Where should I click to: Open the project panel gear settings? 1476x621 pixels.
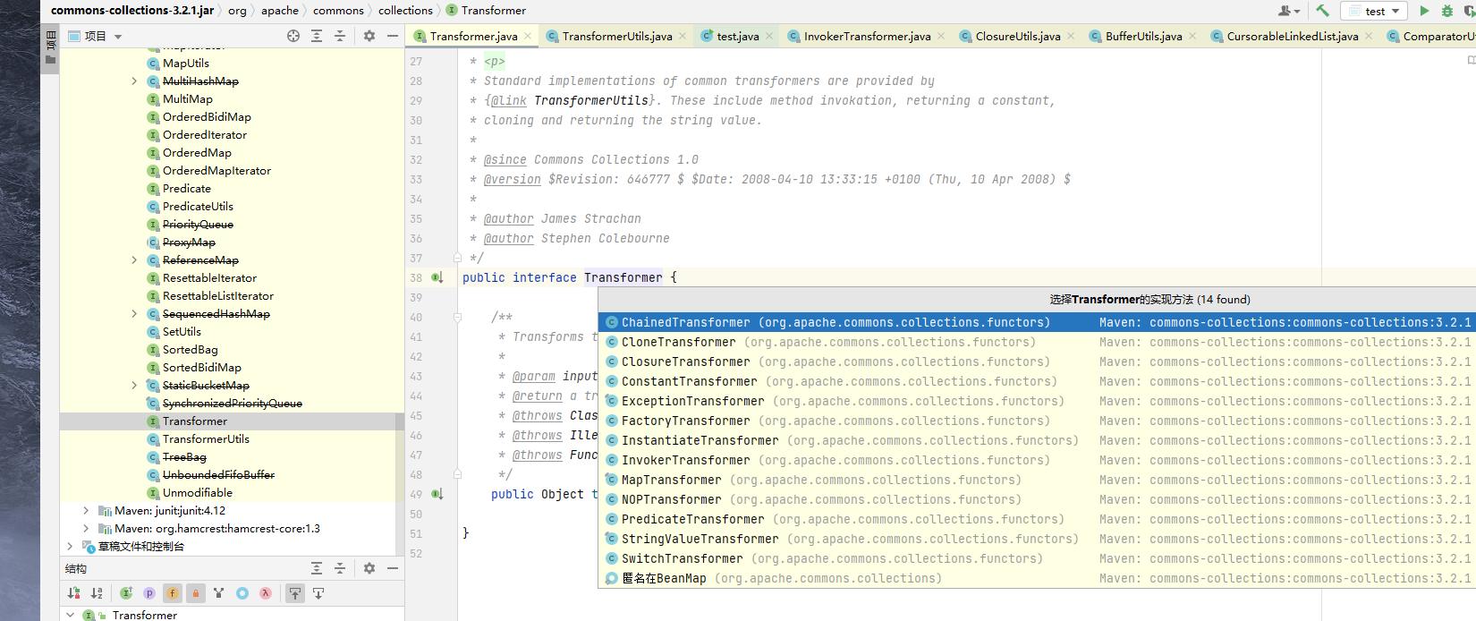pyautogui.click(x=369, y=36)
